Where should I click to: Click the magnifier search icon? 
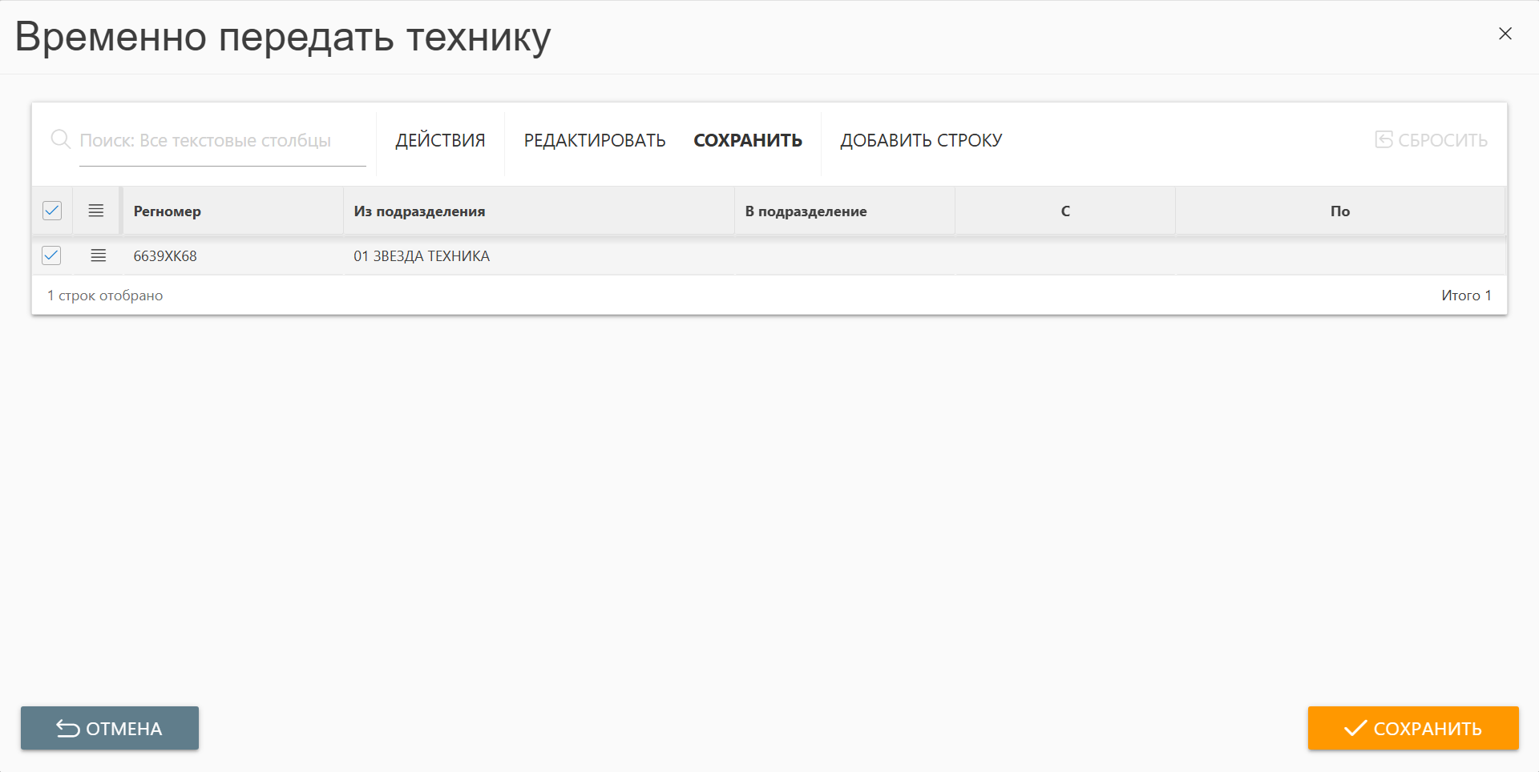pyautogui.click(x=60, y=139)
